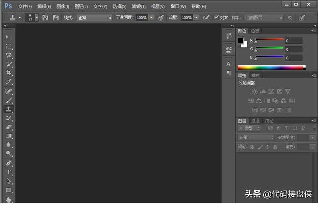Open the 滤镜(T) menu
Image resolution: width=318 pixels, height=204 pixels.
[x=139, y=6]
